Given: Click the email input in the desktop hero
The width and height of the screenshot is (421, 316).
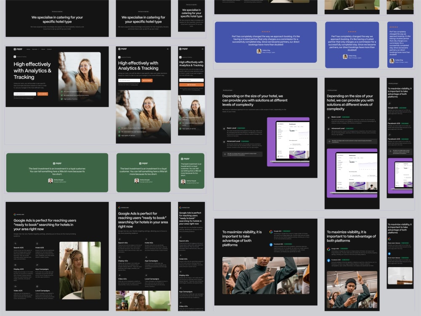Looking at the screenshot, I should coord(25,94).
